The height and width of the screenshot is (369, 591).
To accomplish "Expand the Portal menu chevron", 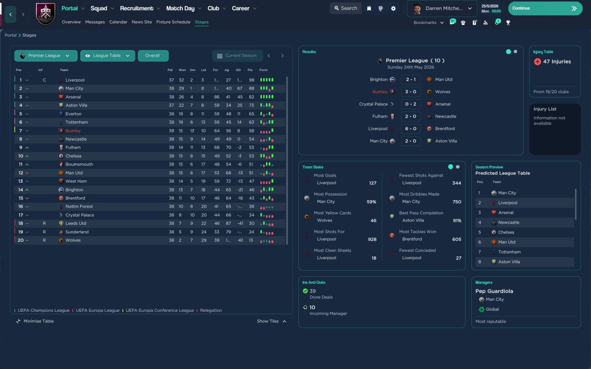I will 83,9.
